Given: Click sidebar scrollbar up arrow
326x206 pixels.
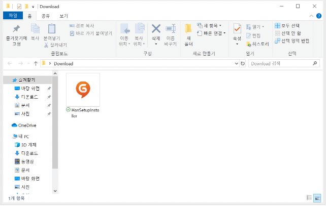Looking at the screenshot, I should pos(55,73).
